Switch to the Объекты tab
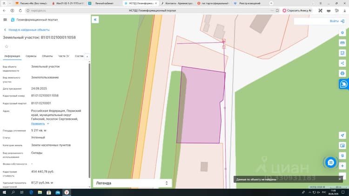Viewport: 349px width, 196px height. click(47, 56)
